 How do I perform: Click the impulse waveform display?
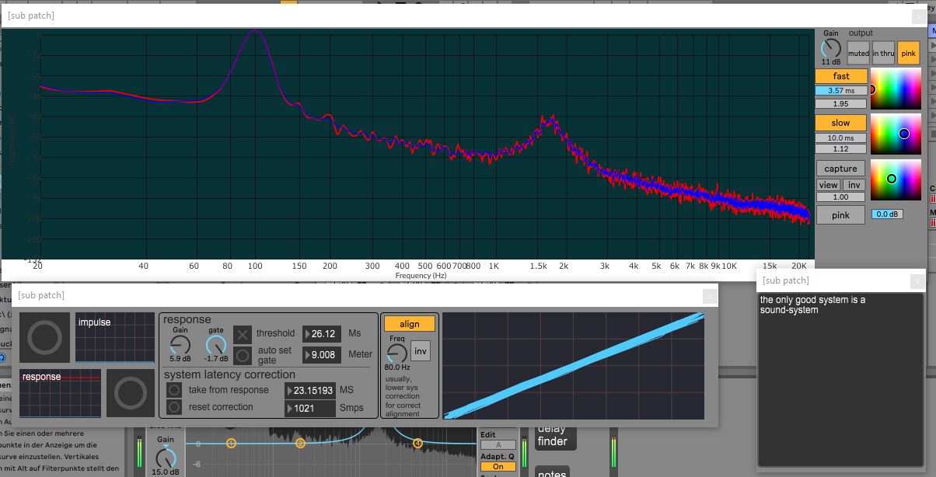[x=115, y=338]
